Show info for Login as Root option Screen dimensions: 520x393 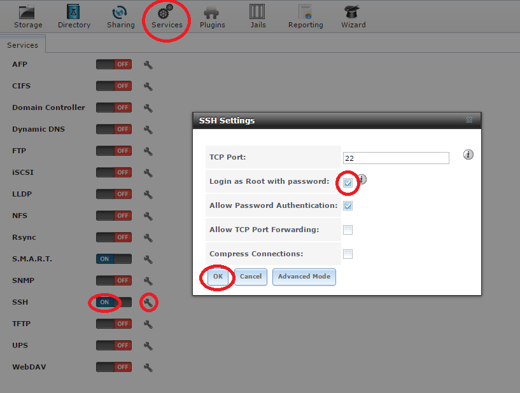[363, 179]
